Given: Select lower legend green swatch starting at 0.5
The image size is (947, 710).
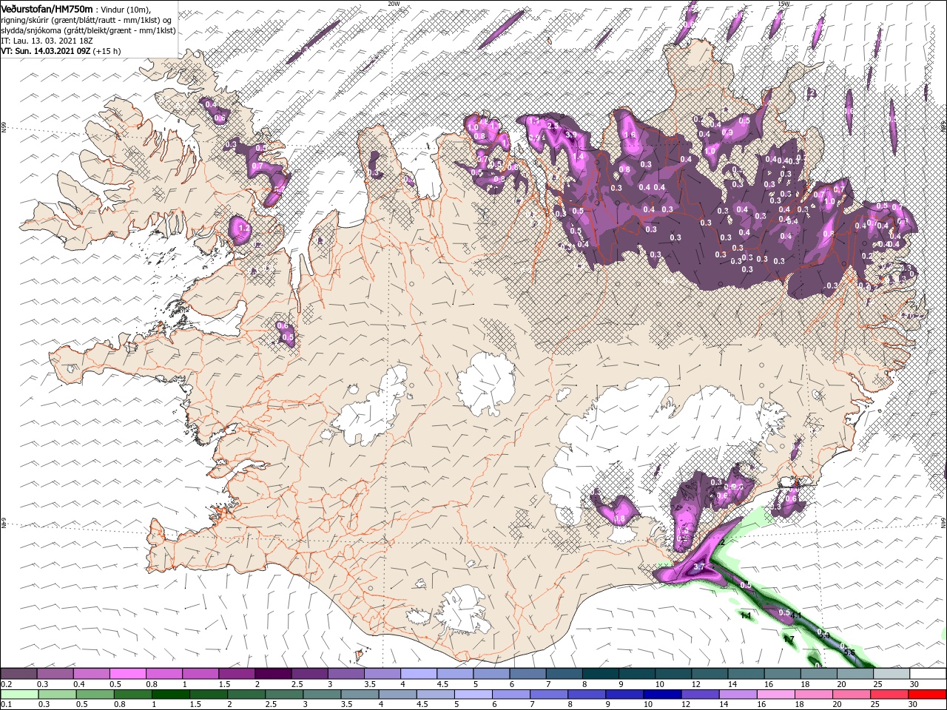Looking at the screenshot, I should pyautogui.click(x=95, y=694).
